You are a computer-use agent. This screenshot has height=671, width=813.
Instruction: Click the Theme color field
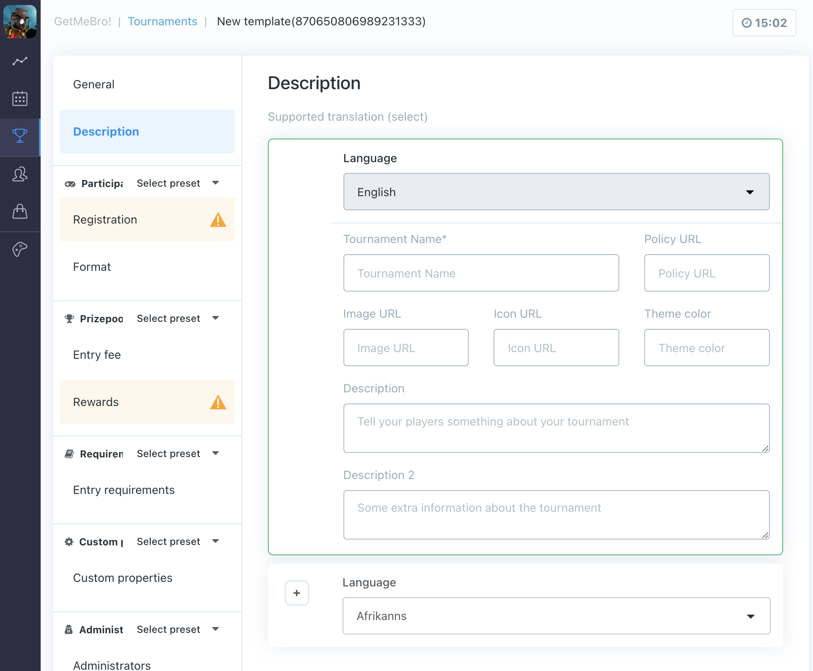coord(706,348)
